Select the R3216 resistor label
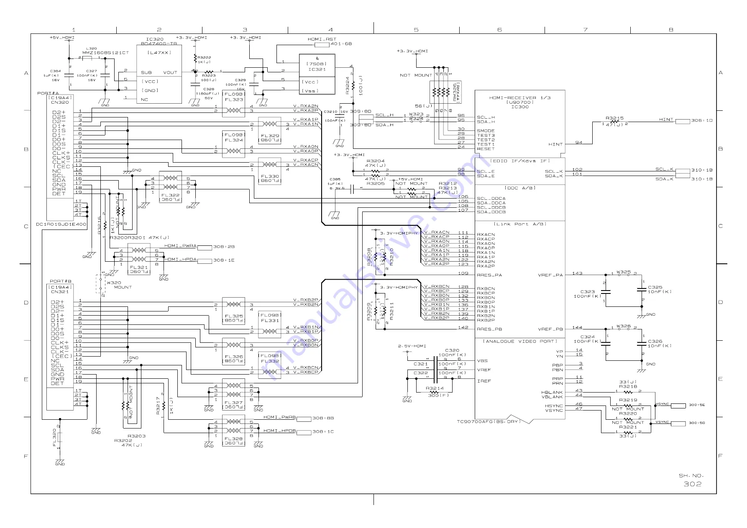Viewport: 747px width, 528px height. pyautogui.click(x=100, y=225)
